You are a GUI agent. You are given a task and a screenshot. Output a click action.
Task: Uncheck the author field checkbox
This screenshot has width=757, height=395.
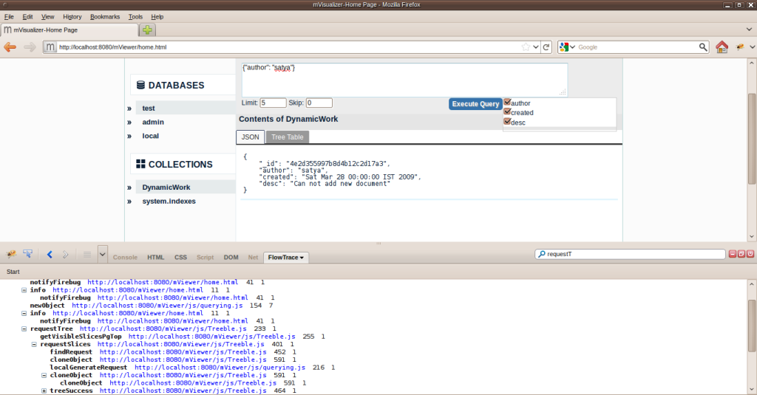click(x=507, y=102)
